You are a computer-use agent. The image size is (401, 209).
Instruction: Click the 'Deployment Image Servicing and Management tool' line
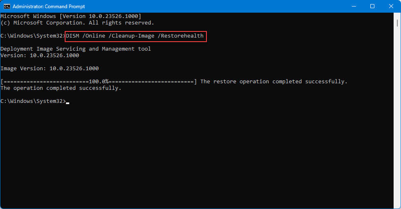click(x=76, y=49)
